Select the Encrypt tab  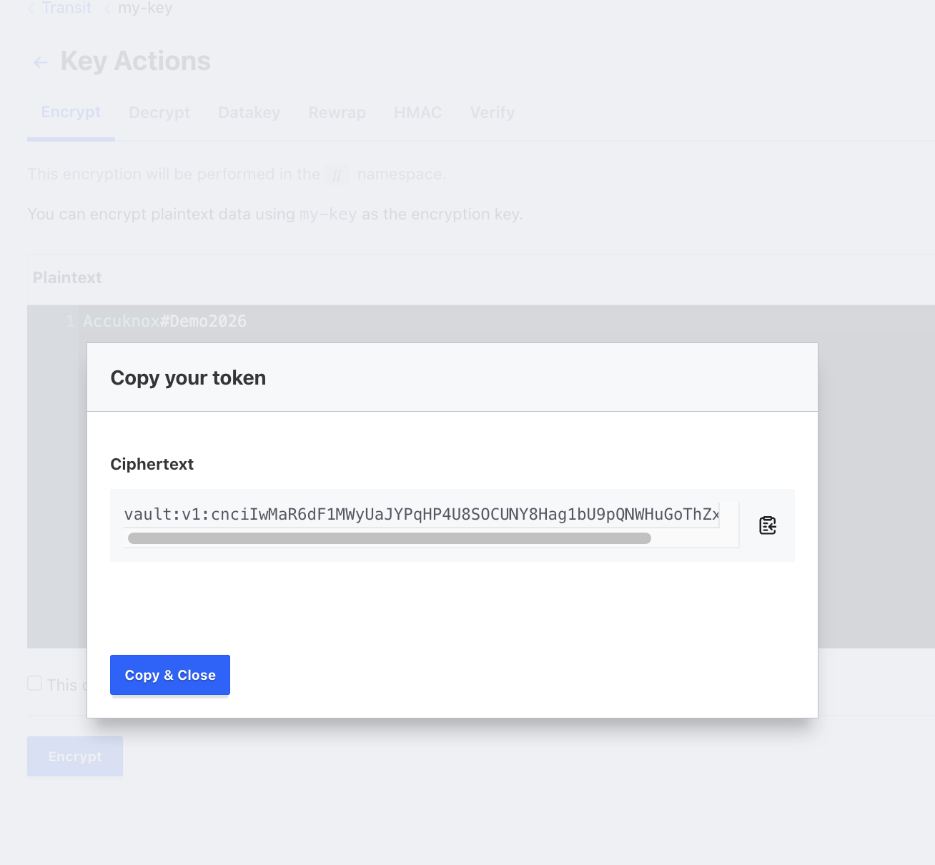[71, 112]
